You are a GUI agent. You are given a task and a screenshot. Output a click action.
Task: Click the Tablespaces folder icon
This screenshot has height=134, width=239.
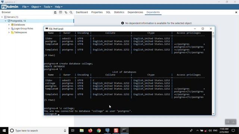click(x=12, y=32)
